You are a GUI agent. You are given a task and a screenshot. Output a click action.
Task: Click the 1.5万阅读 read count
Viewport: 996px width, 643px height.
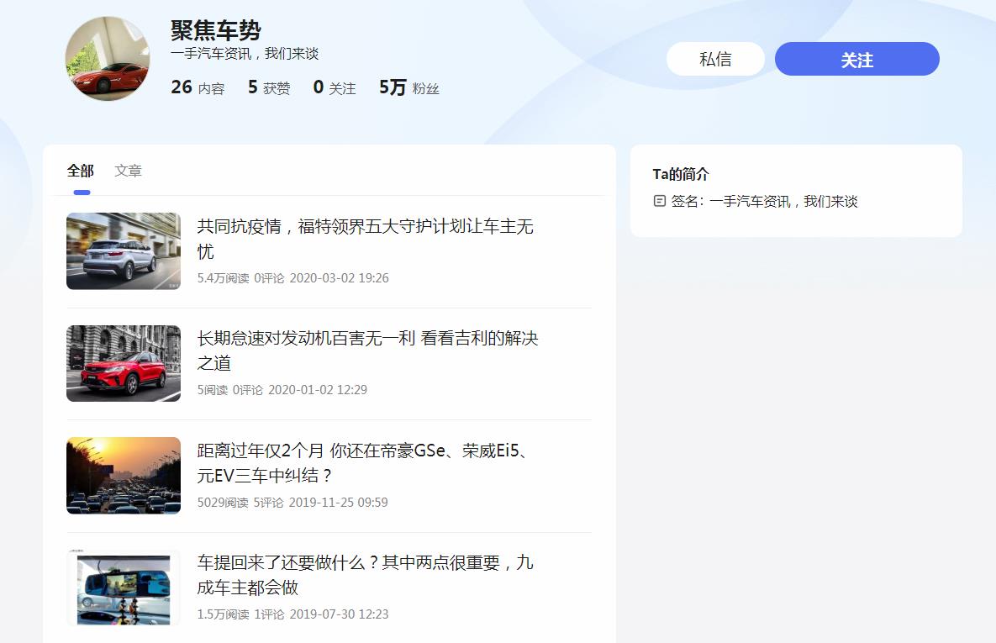click(223, 614)
